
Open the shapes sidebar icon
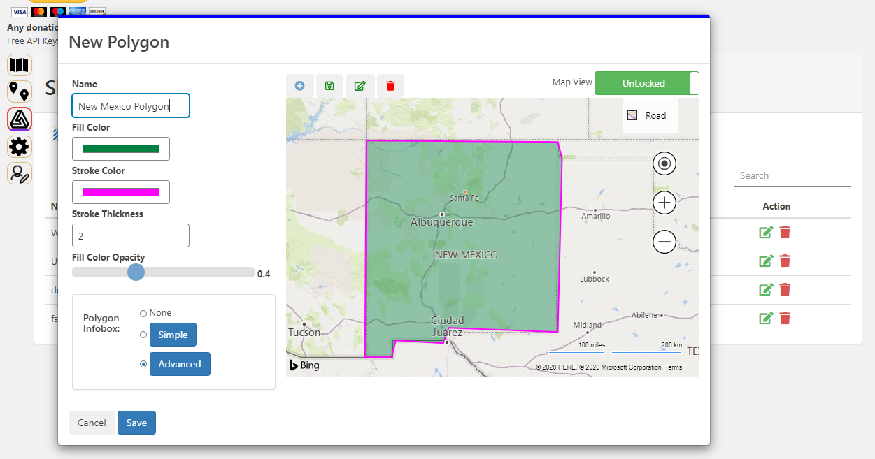click(20, 119)
